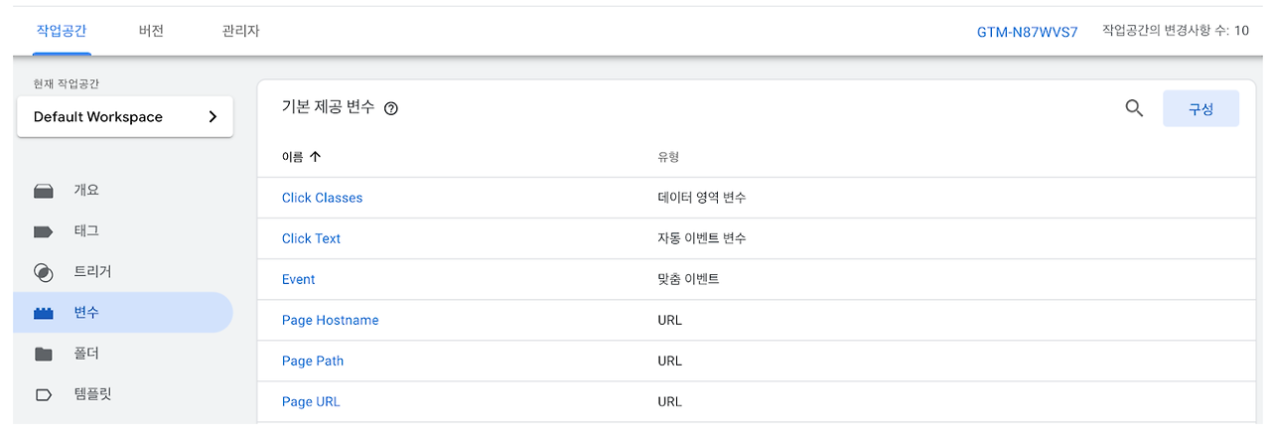Open the Page Hostname variable
Viewport: 1271px width, 437px height.
(330, 320)
